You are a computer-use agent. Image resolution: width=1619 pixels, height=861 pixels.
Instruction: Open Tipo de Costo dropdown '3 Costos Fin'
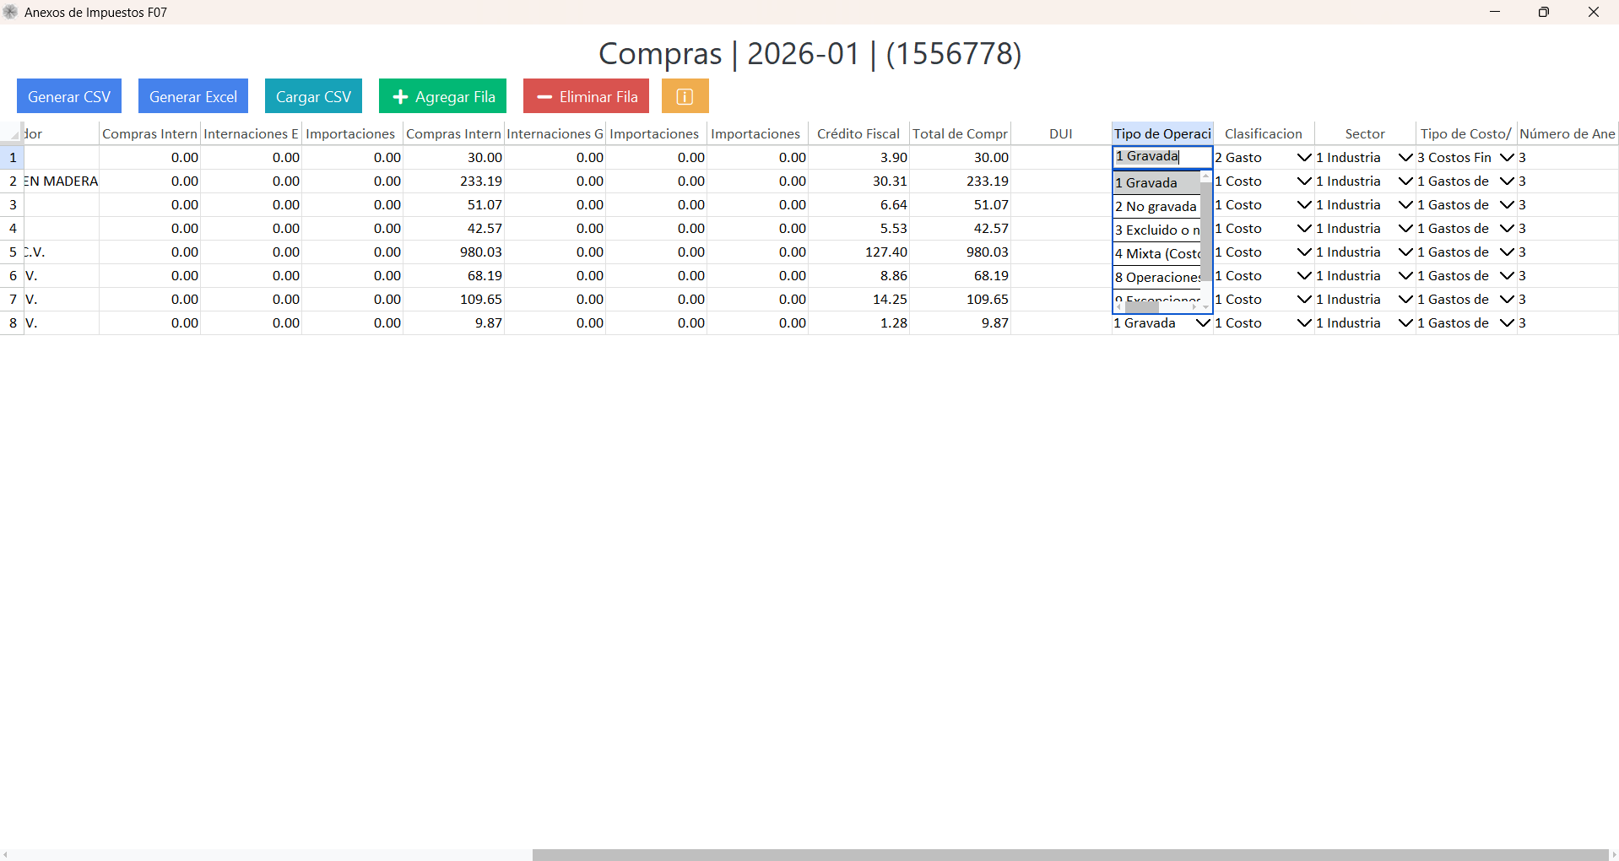(x=1507, y=158)
